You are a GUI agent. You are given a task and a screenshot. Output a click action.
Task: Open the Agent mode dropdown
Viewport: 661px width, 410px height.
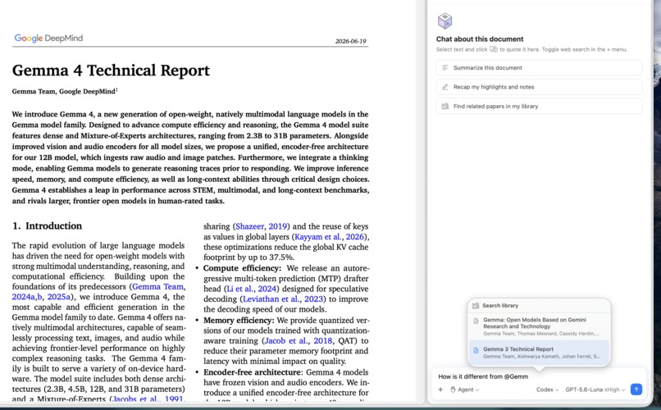point(464,389)
